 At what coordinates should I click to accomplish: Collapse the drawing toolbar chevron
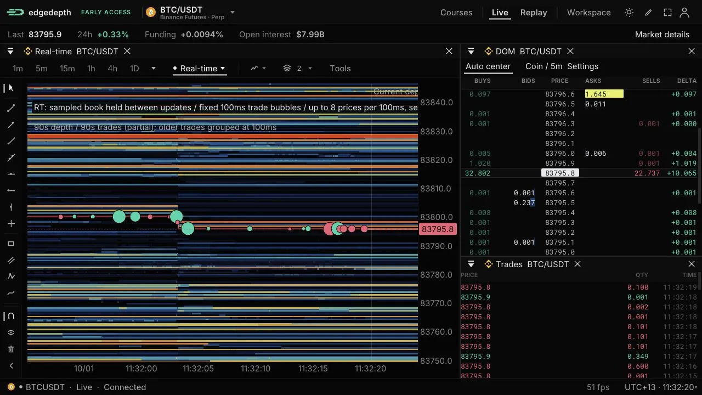(x=11, y=366)
